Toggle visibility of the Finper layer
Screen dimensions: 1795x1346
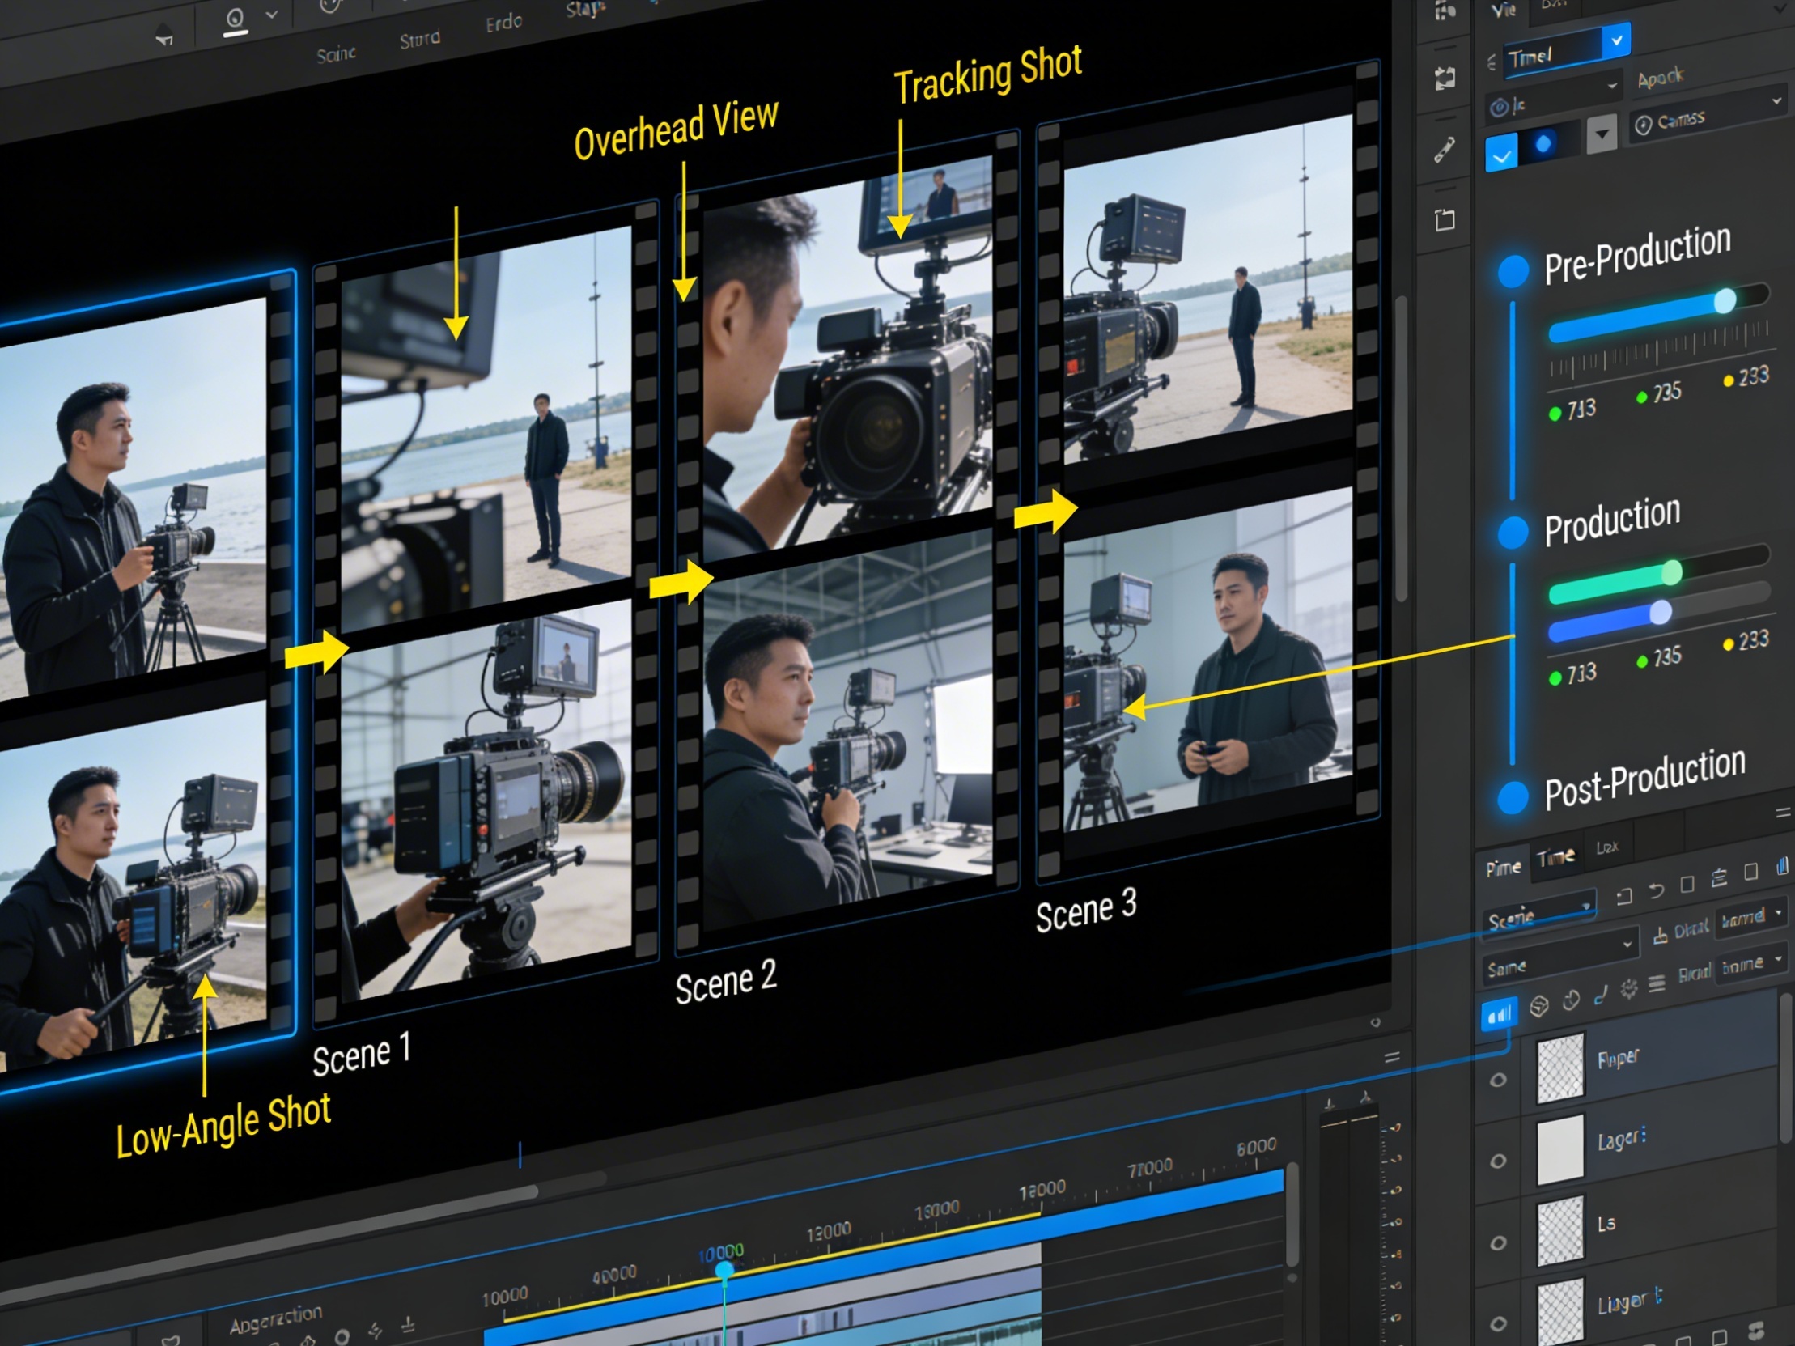pos(1498,1080)
